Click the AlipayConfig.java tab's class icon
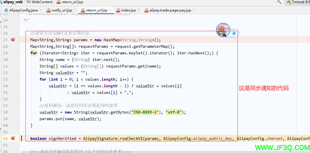 click(x=6, y=10)
